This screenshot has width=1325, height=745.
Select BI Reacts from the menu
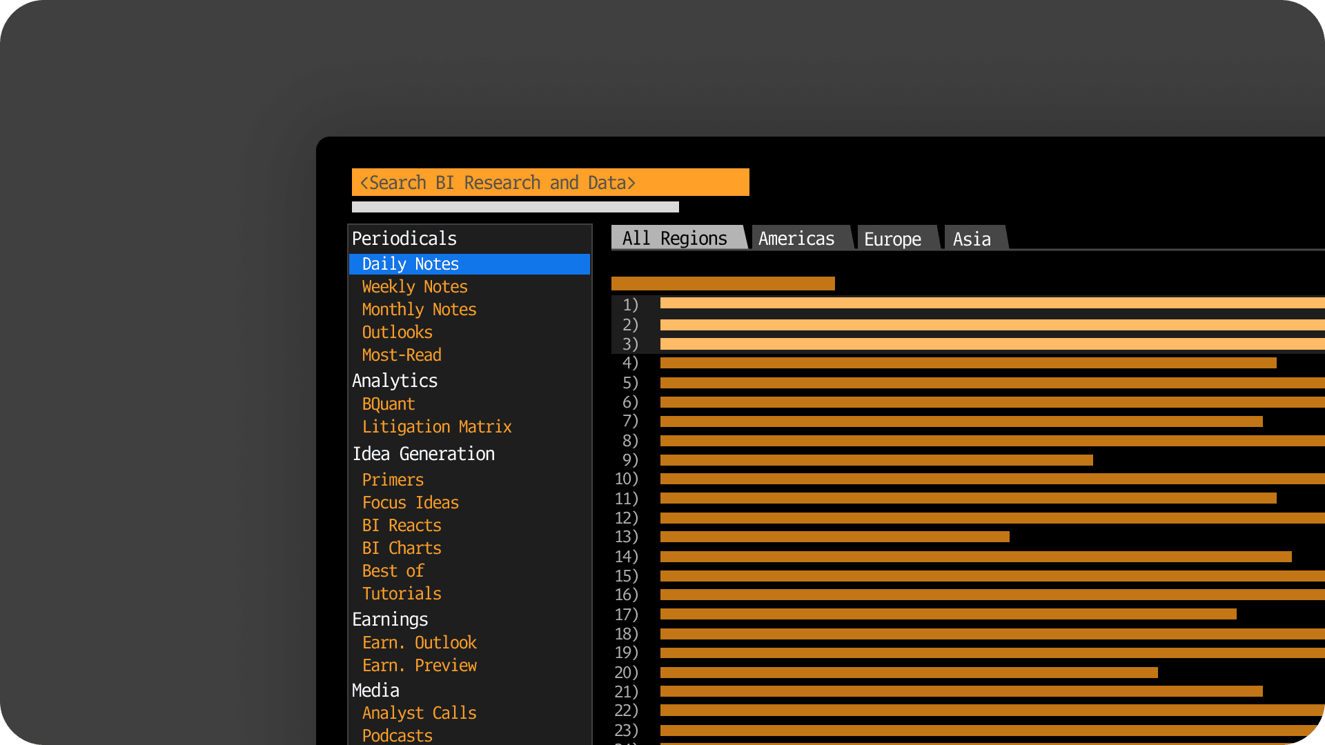[x=401, y=525]
